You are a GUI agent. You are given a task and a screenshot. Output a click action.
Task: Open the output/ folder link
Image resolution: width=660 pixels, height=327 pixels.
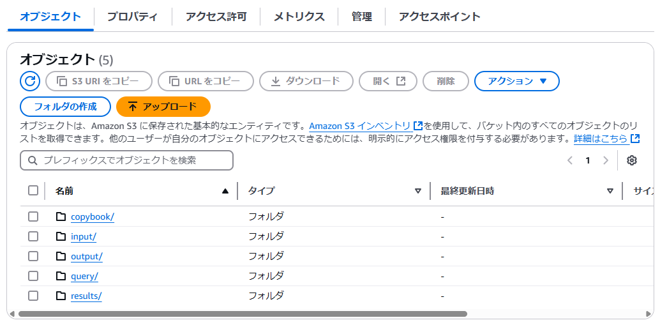coord(87,256)
